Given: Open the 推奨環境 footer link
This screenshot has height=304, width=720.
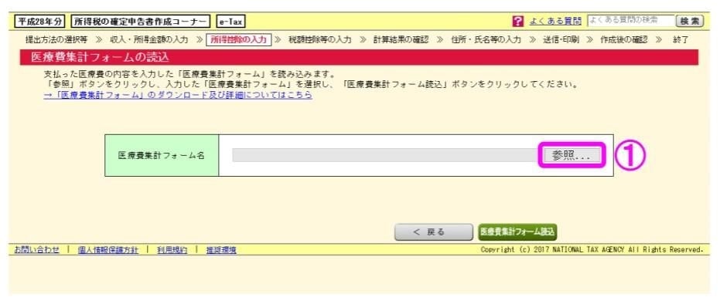Looking at the screenshot, I should (221, 250).
